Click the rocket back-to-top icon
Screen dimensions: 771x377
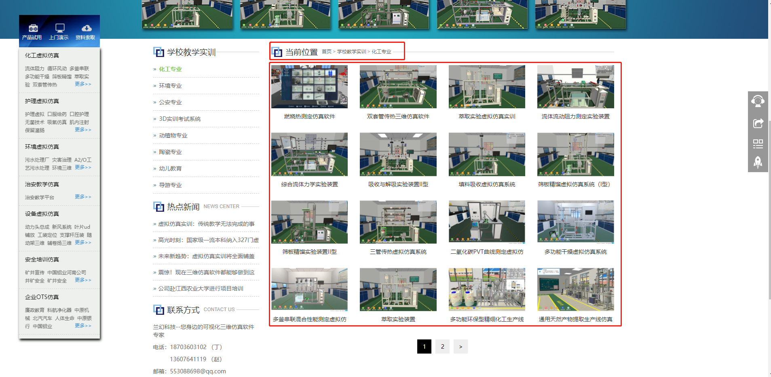click(x=758, y=162)
